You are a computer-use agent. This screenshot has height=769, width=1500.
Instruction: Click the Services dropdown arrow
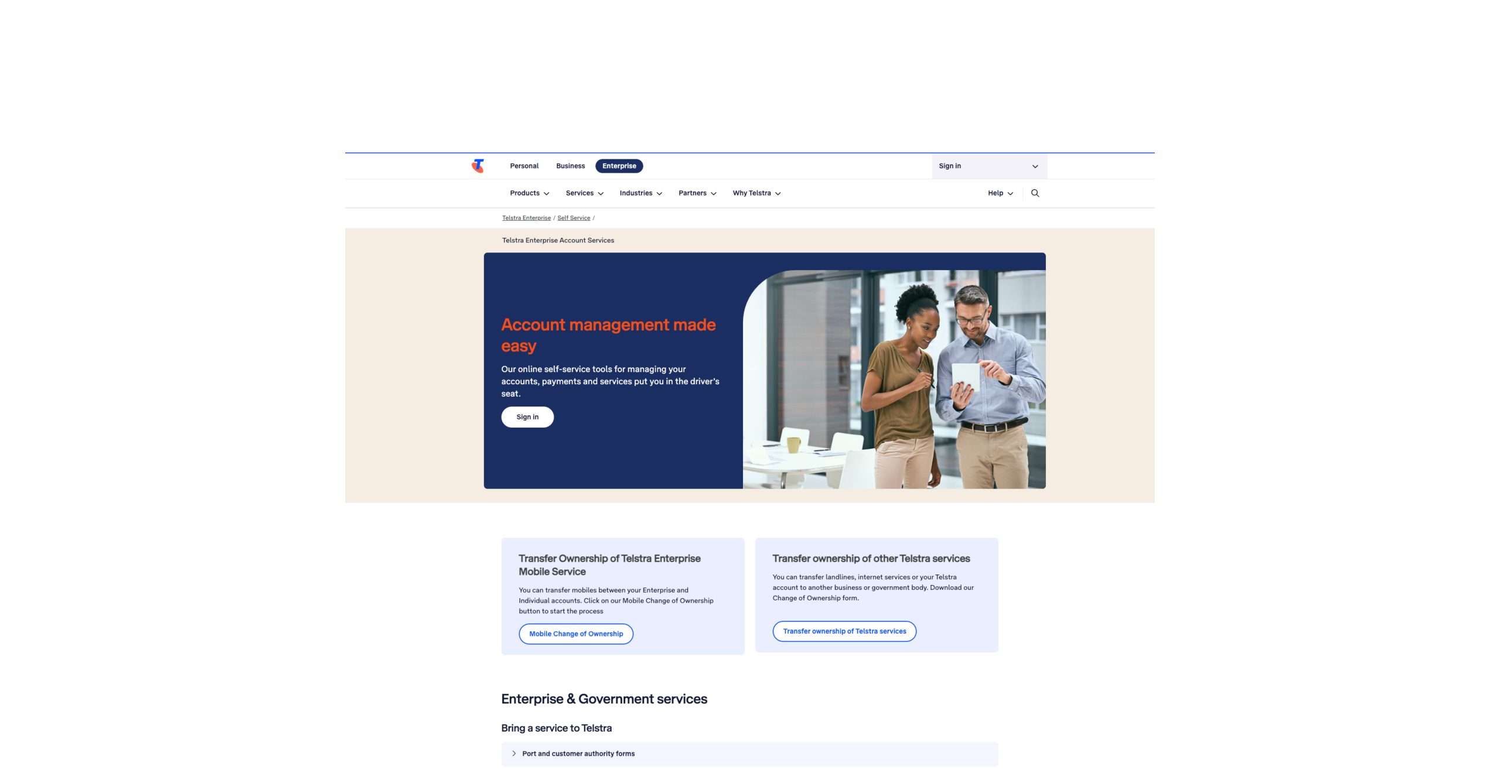[x=601, y=193]
